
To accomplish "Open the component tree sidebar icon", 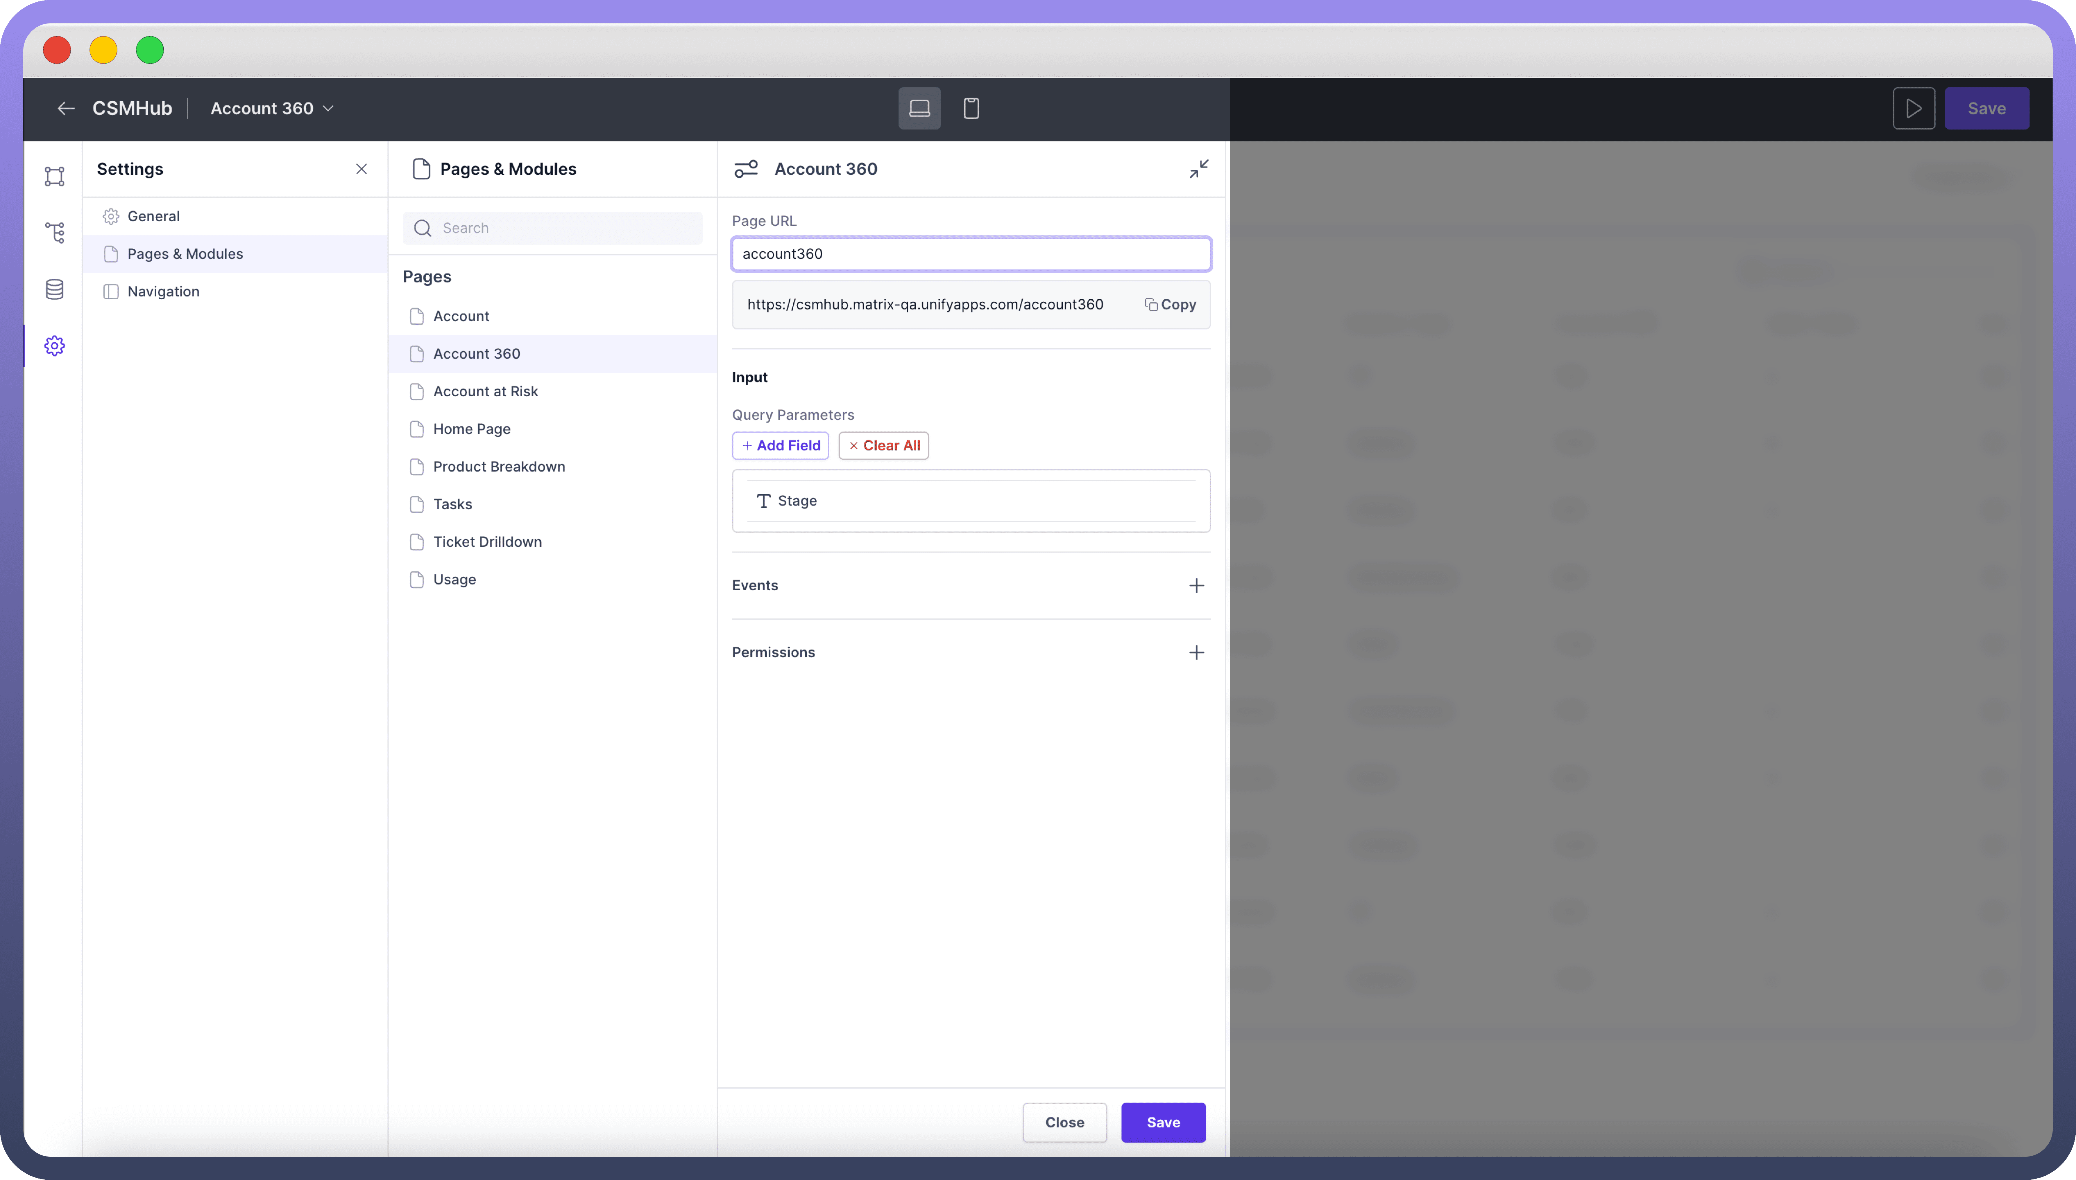I will (x=54, y=233).
